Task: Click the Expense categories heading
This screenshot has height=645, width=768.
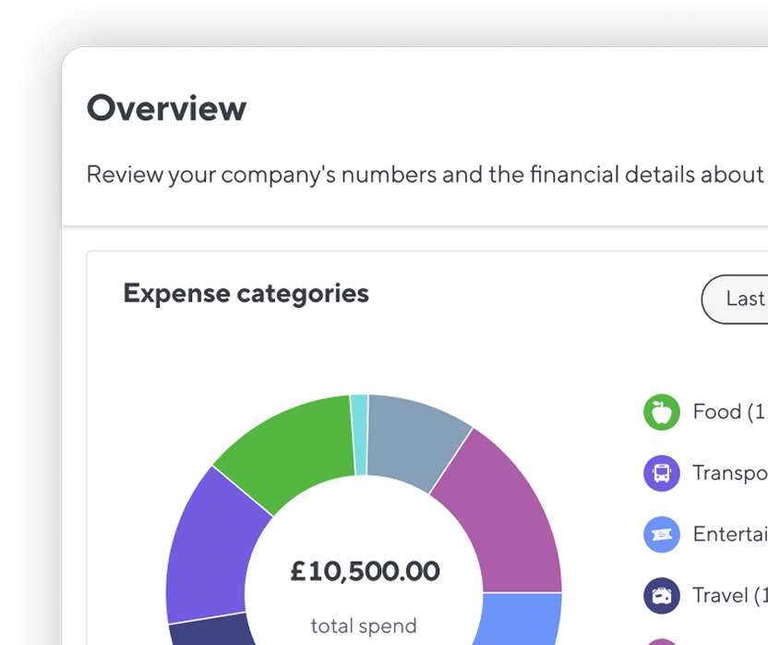Action: 246,294
